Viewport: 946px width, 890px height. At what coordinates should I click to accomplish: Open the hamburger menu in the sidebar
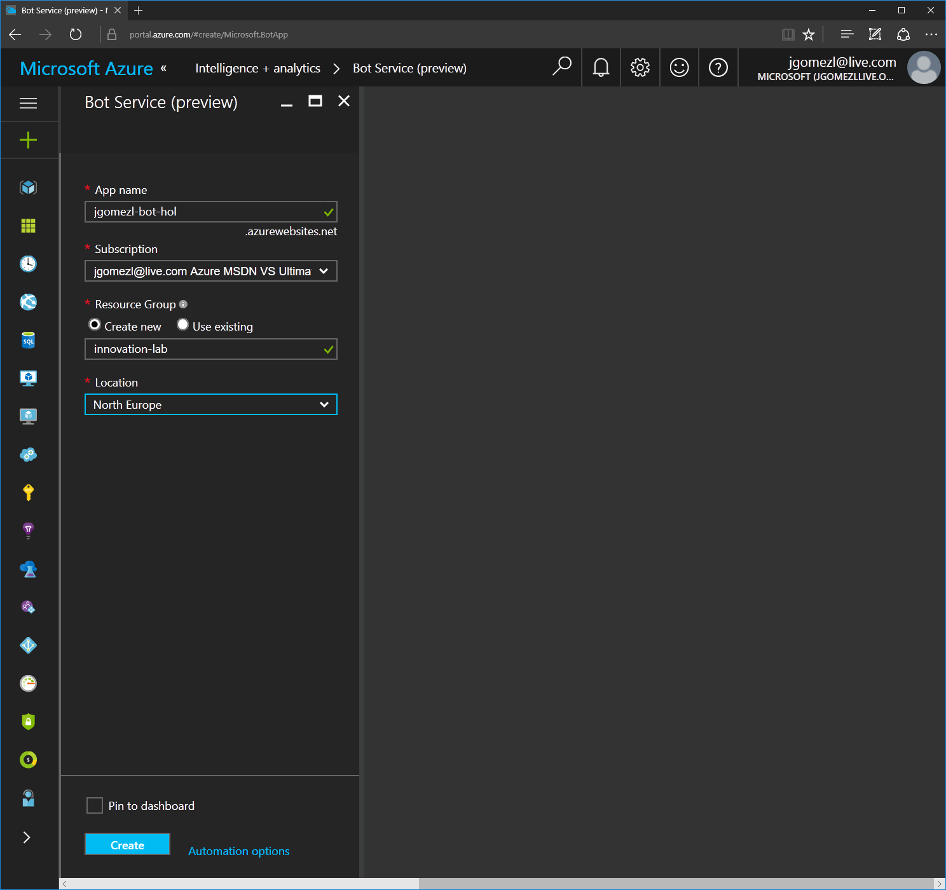point(29,103)
